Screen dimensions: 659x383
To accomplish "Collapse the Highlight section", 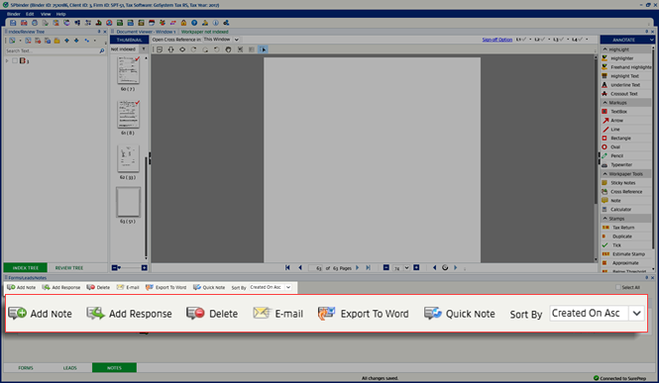I will click(605, 49).
